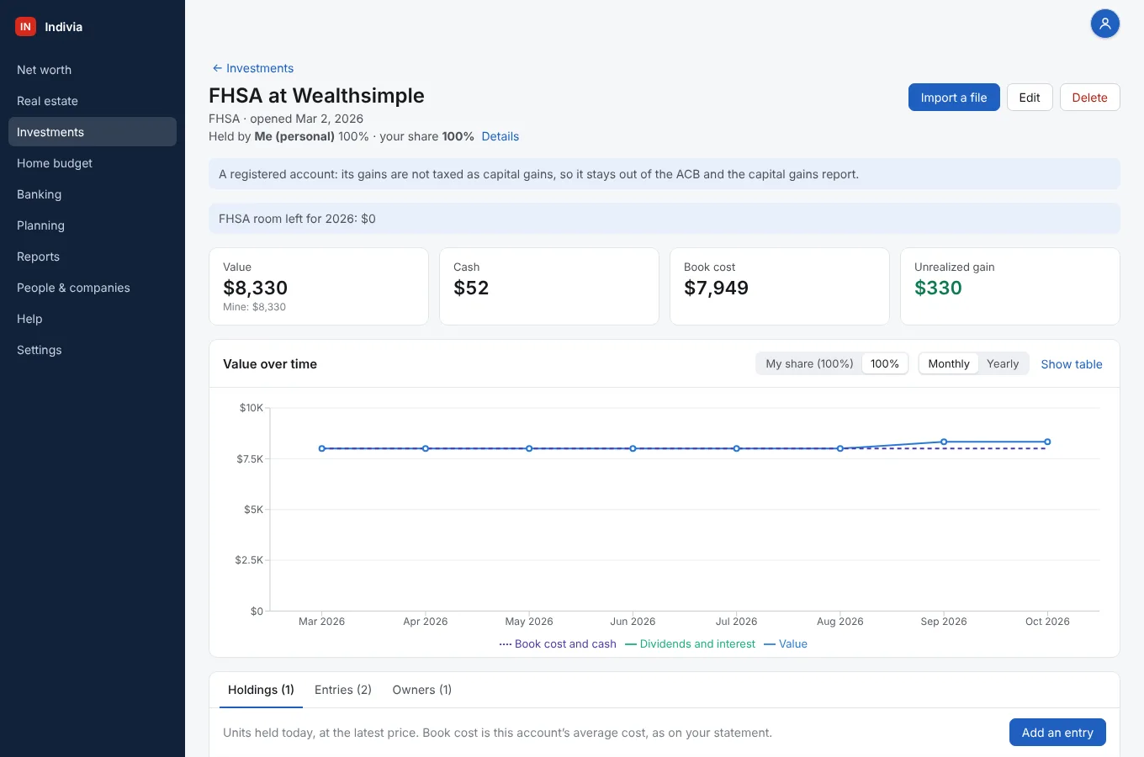The height and width of the screenshot is (757, 1144).
Task: Go to the Banking section
Action: pos(93,194)
